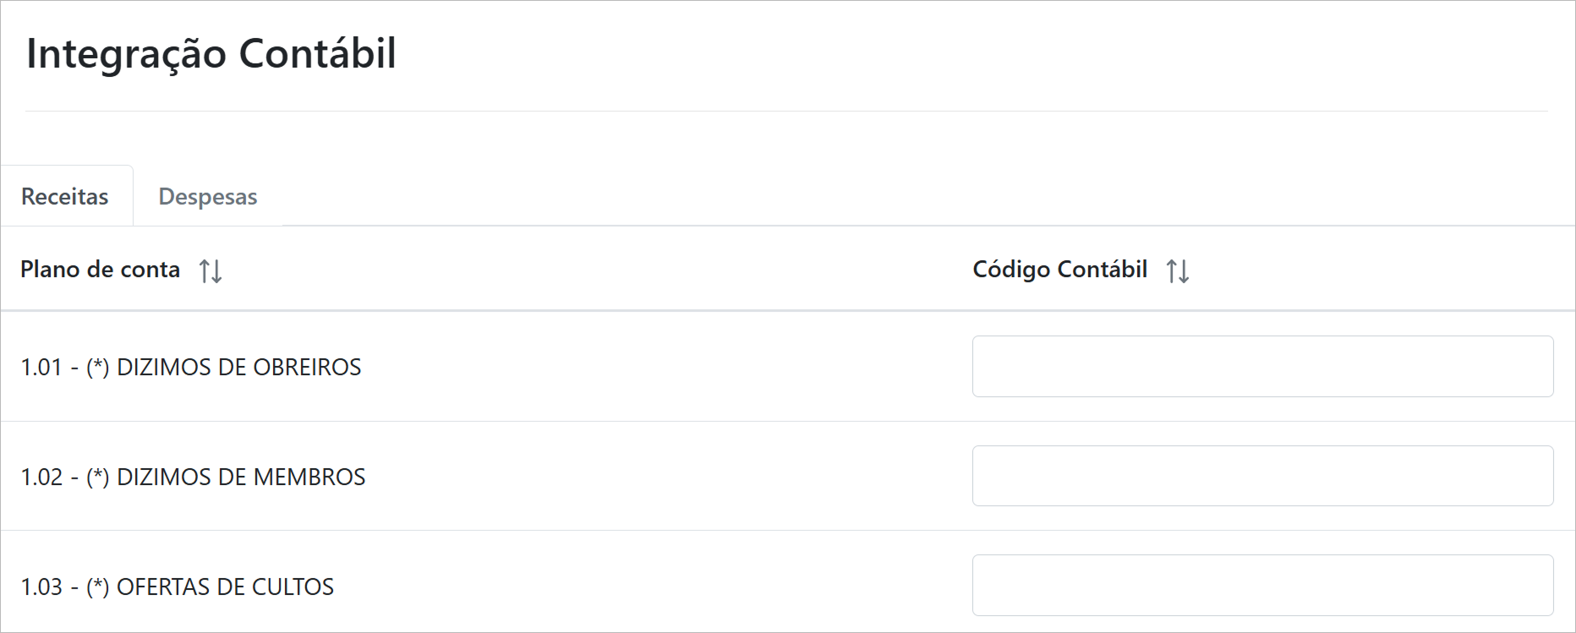Focus the code field for OFERTAS DE CULTOS
Image resolution: width=1576 pixels, height=633 pixels.
tap(1262, 585)
